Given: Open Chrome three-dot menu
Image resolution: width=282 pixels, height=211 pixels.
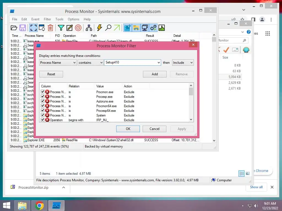Looking at the screenshot, I should 271,20.
